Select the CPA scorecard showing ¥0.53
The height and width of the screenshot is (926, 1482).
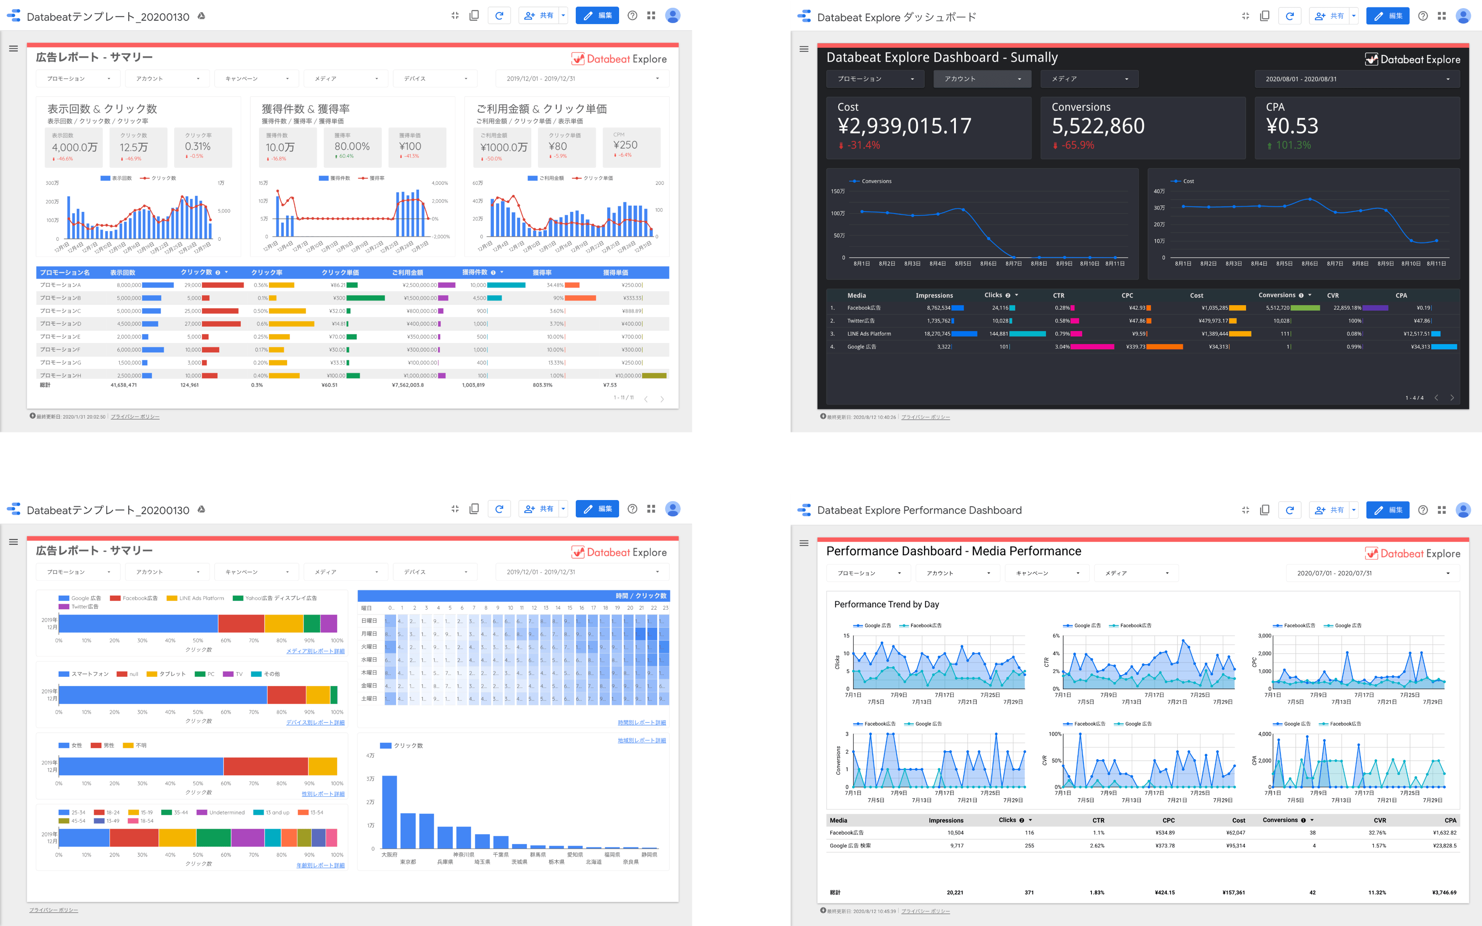[1357, 128]
